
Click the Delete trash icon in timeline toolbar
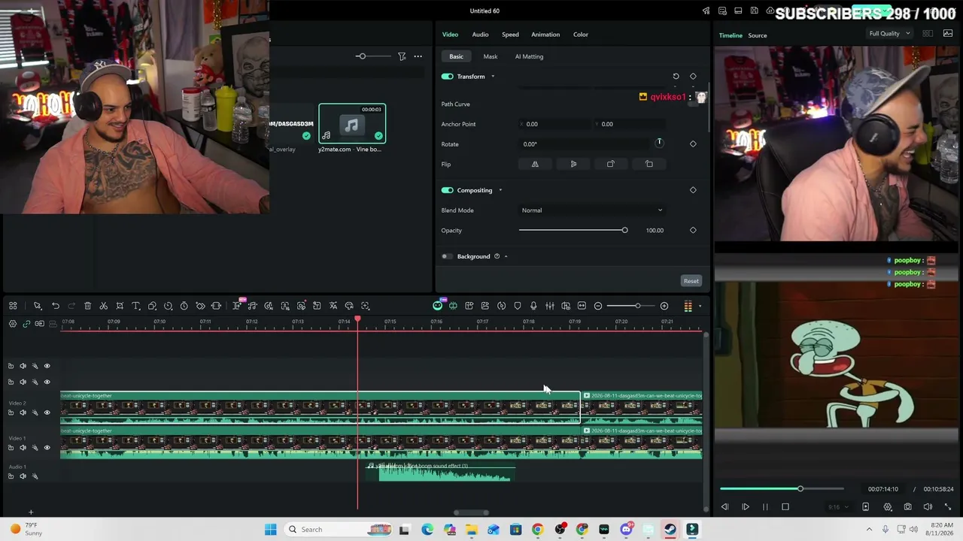tap(87, 306)
